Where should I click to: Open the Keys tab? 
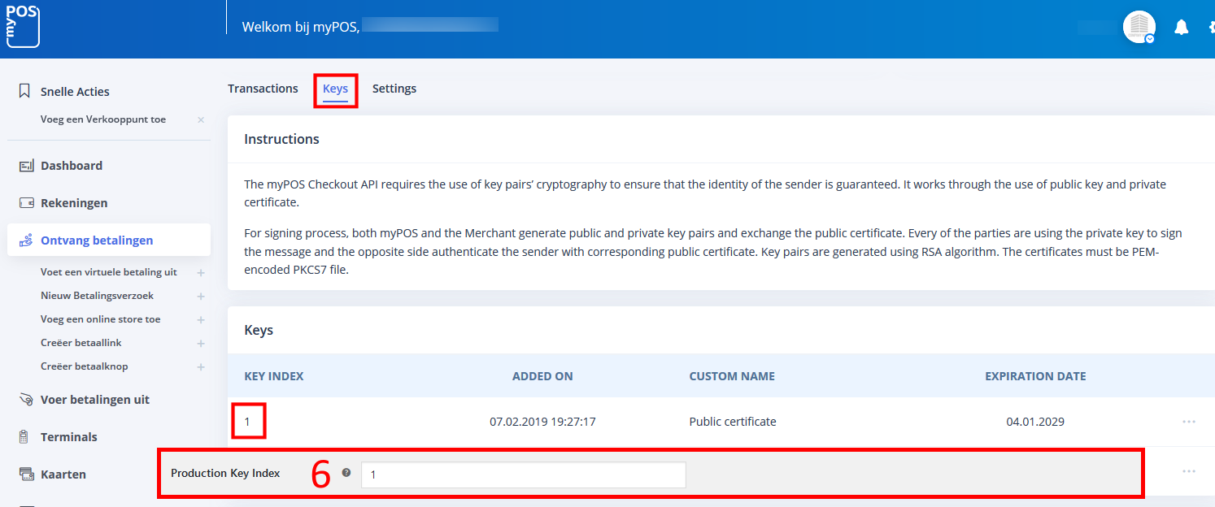pyautogui.click(x=335, y=89)
